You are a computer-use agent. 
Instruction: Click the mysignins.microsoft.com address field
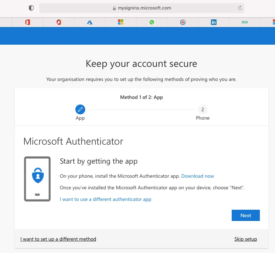[142, 8]
